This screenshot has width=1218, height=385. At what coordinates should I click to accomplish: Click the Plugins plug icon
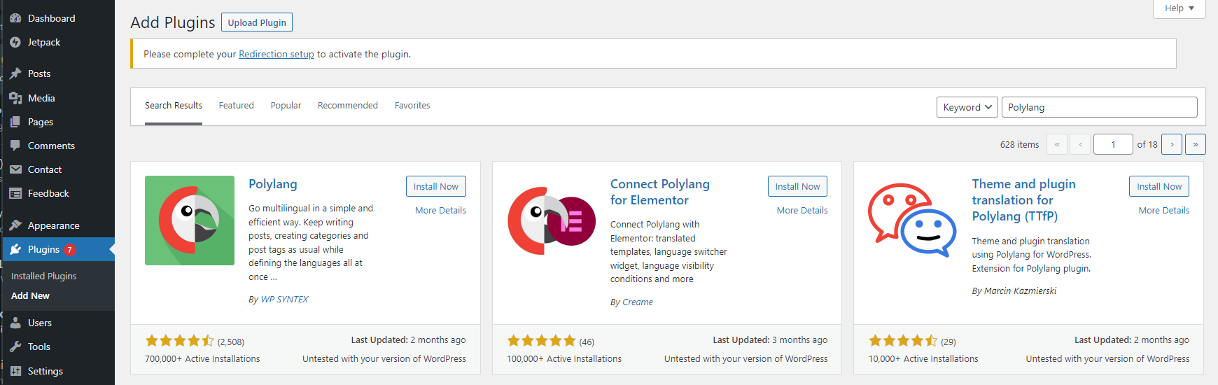(15, 249)
